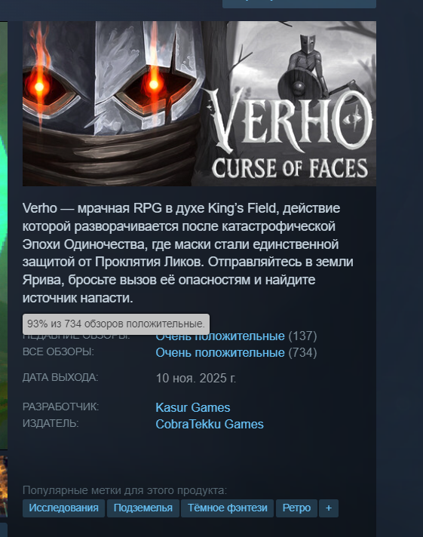The width and height of the screenshot is (423, 537).
Task: Expand all tags with the plus button
Action: tap(329, 508)
